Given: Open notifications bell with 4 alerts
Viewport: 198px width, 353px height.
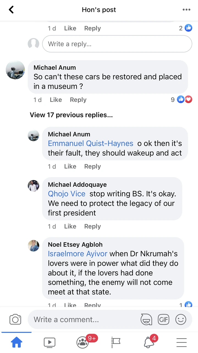Looking at the screenshot, I should (x=148, y=343).
